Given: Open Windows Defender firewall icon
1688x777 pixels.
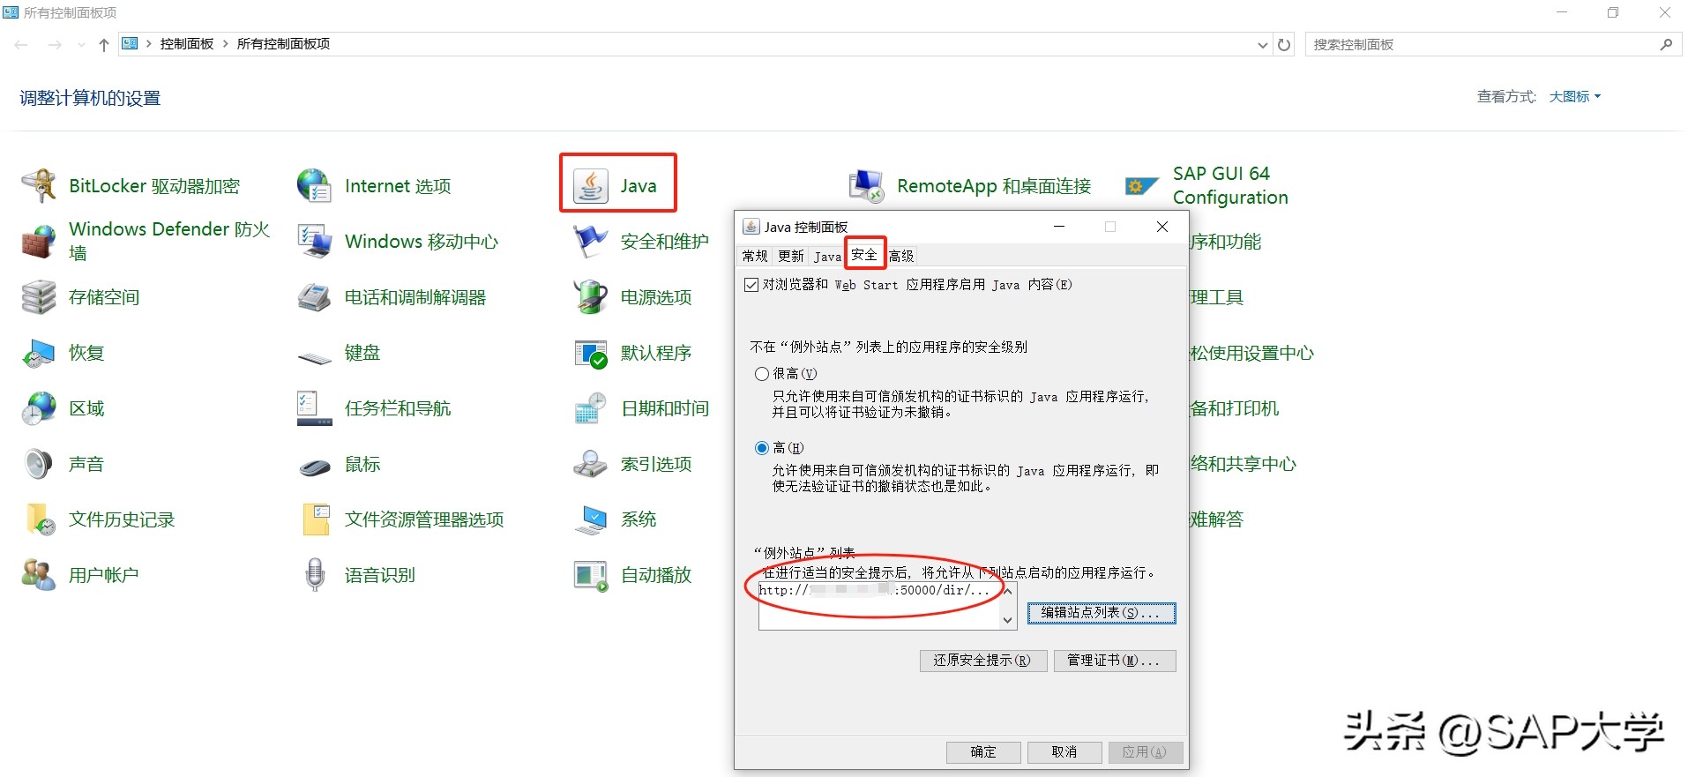Looking at the screenshot, I should 39,242.
